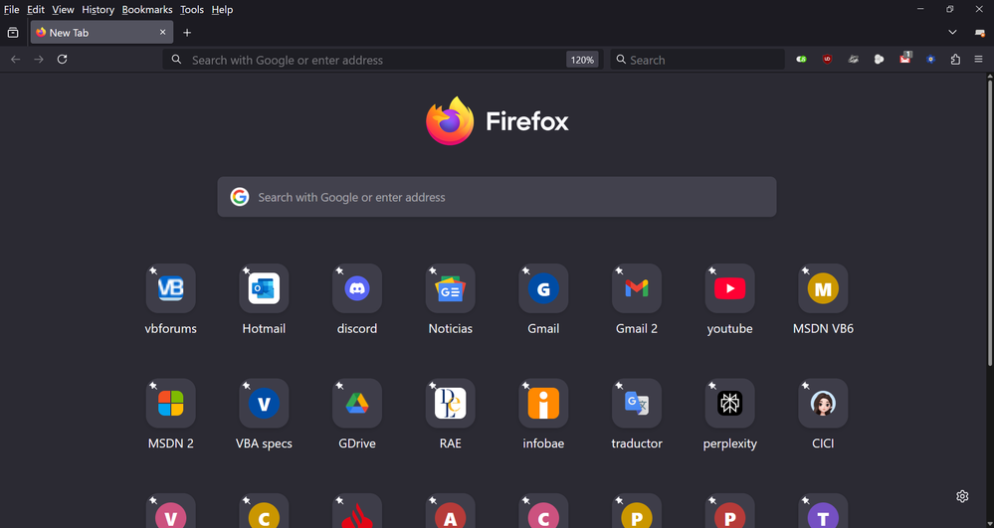The image size is (994, 528).
Task: Open the infobae shortcut tile
Action: click(543, 403)
